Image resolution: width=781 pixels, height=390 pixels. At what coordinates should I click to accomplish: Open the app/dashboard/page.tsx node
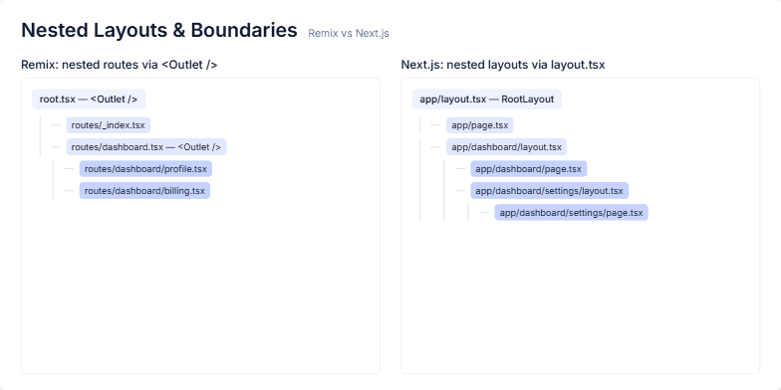pyautogui.click(x=528, y=169)
